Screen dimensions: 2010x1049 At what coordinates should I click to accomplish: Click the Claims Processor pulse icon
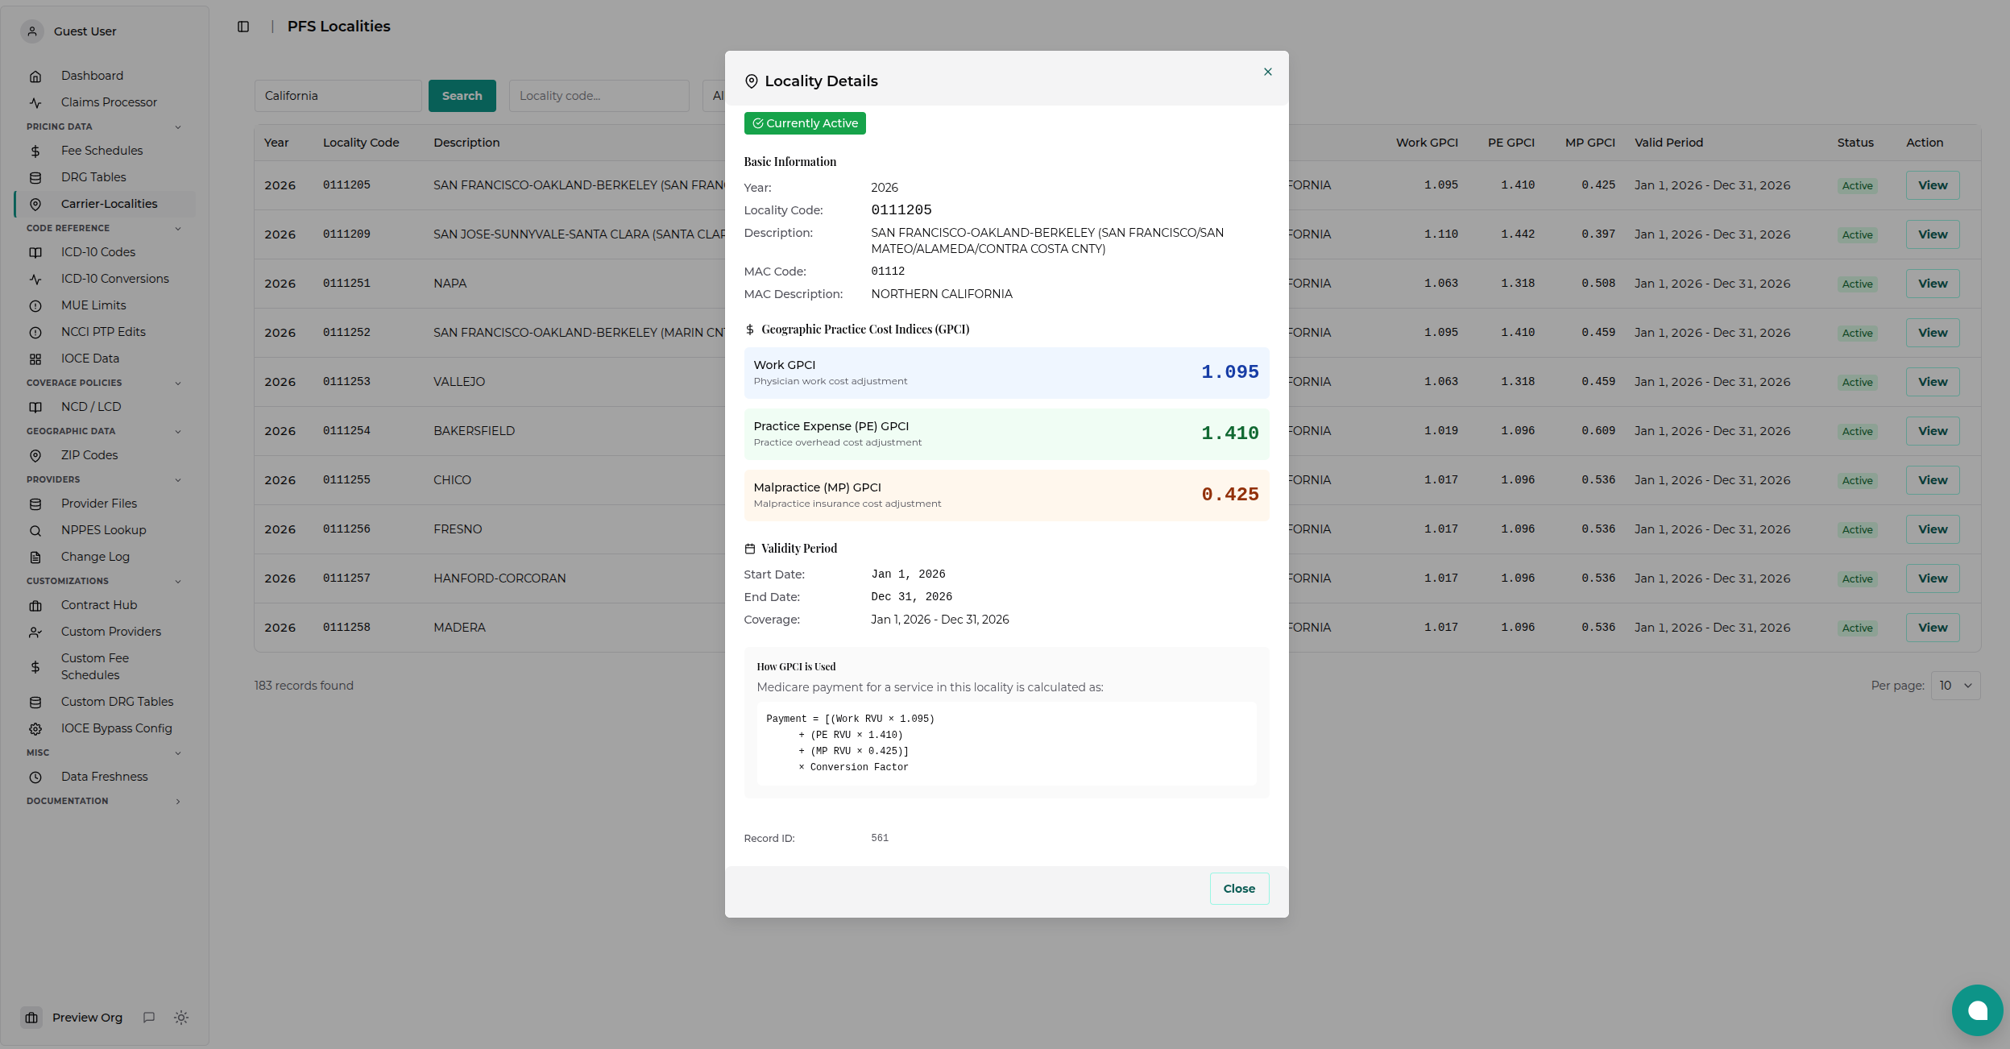(x=35, y=103)
